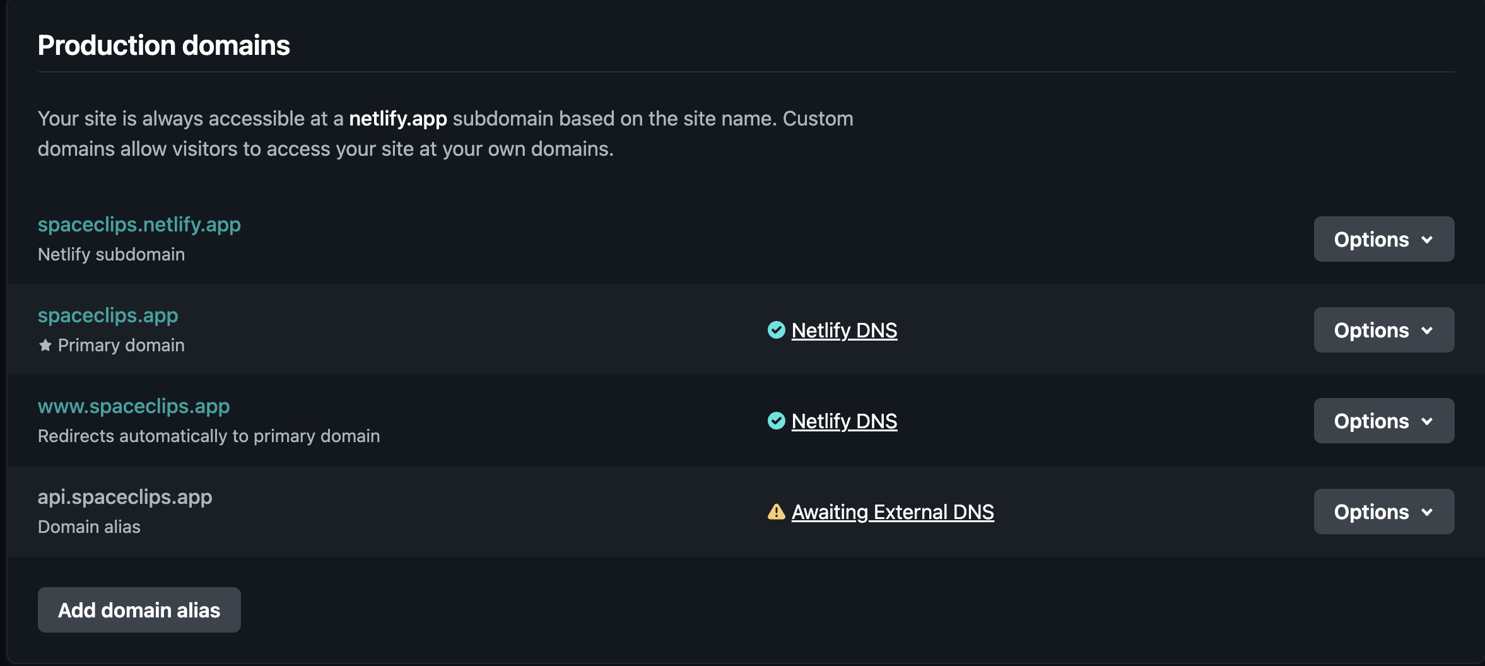
Task: Click Netlify DNS link for www.spaceclips.app
Action: click(x=844, y=421)
